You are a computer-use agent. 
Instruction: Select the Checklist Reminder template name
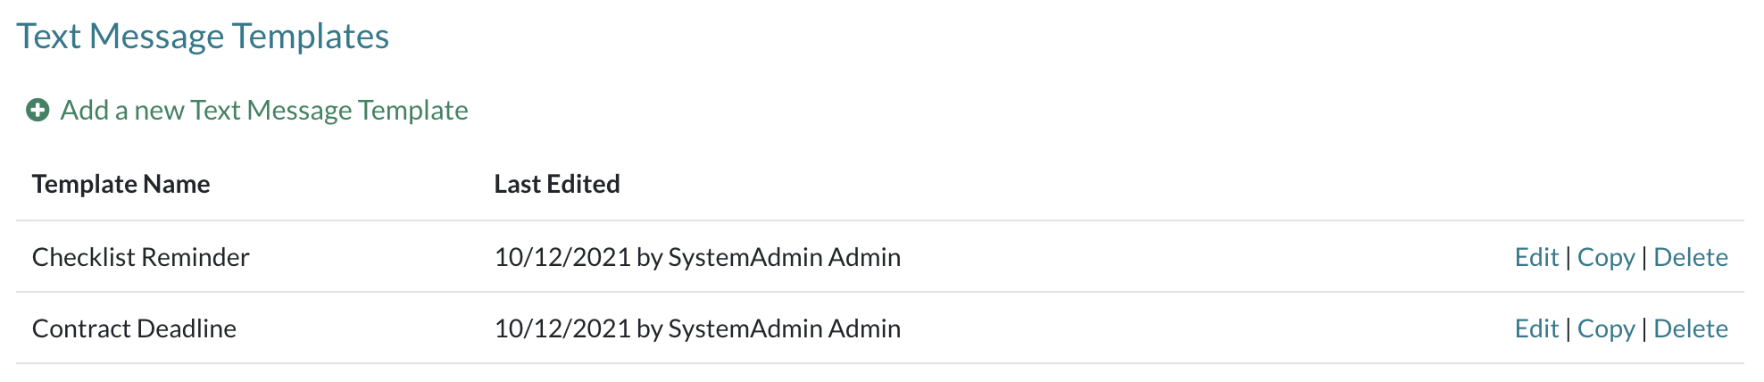tap(141, 257)
